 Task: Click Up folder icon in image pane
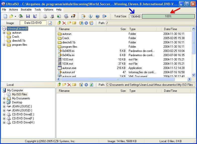(59, 23)
